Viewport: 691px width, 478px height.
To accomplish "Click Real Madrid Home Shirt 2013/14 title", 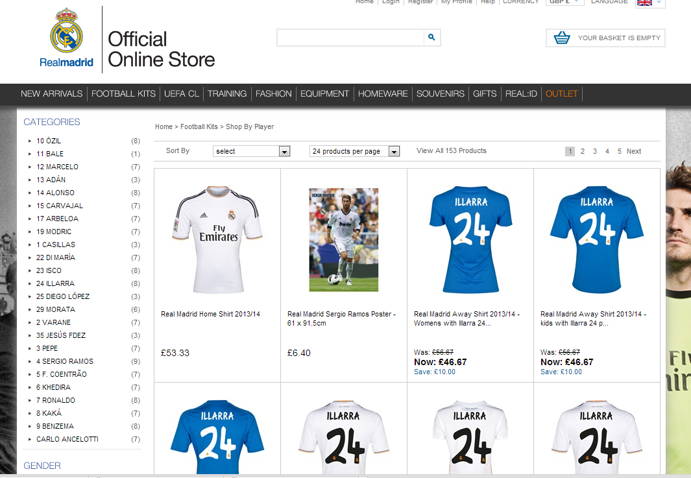I will tap(211, 314).
